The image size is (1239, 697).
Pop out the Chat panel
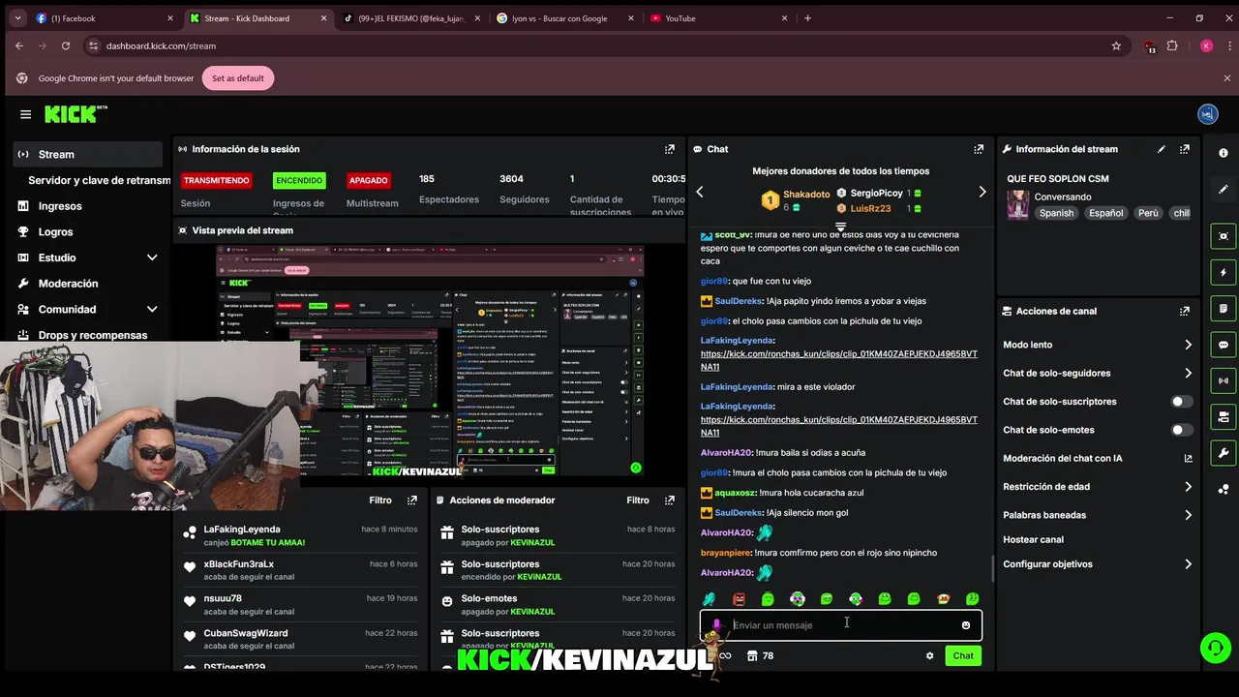tap(979, 149)
